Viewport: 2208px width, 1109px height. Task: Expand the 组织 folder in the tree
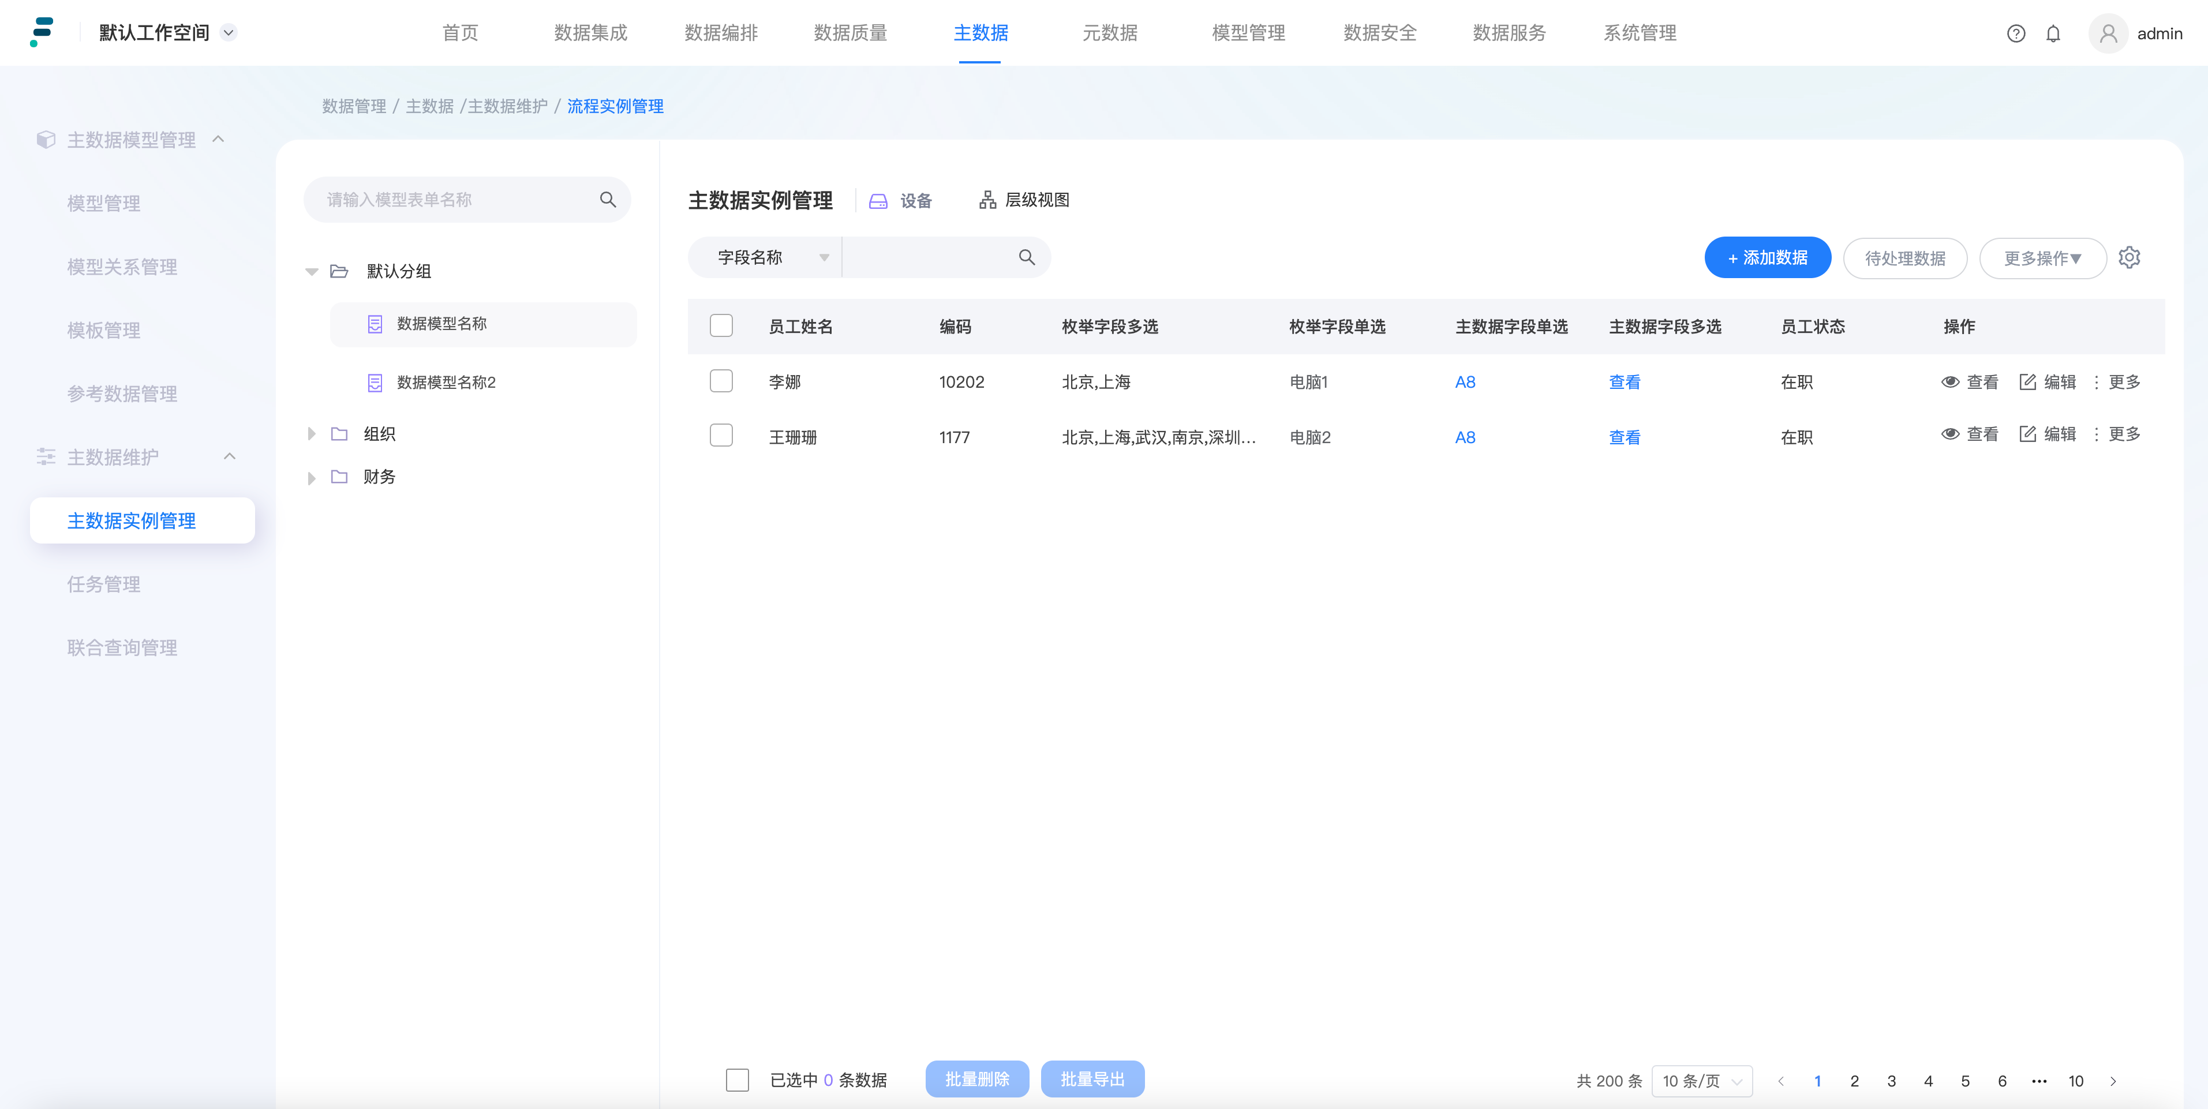click(311, 434)
